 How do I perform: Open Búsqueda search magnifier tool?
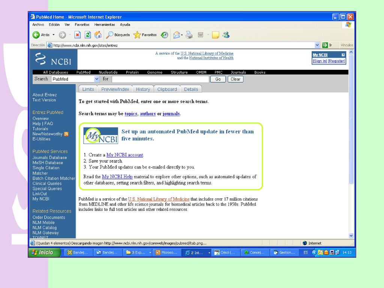click(118, 35)
